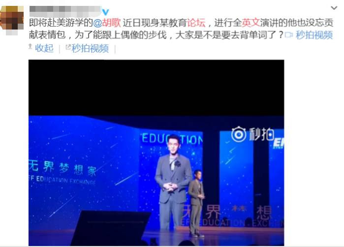Click the black letterbox area atop the video
The image size is (344, 247).
point(156,87)
